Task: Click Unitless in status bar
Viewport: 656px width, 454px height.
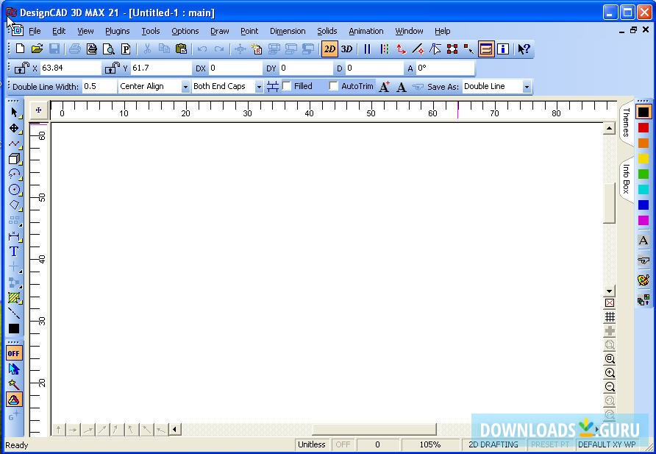Action: (312, 444)
